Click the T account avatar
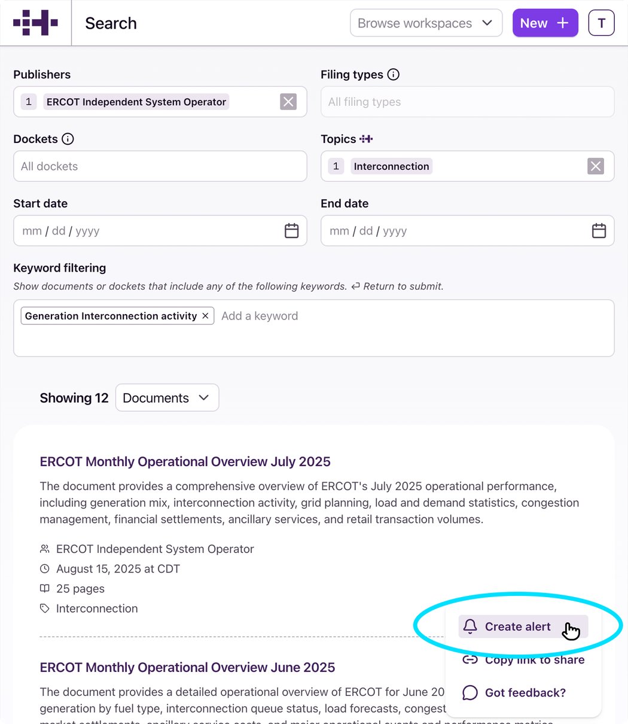 click(x=601, y=23)
